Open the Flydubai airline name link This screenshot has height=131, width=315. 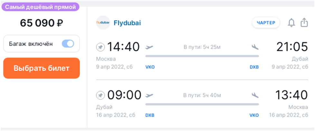tap(127, 23)
